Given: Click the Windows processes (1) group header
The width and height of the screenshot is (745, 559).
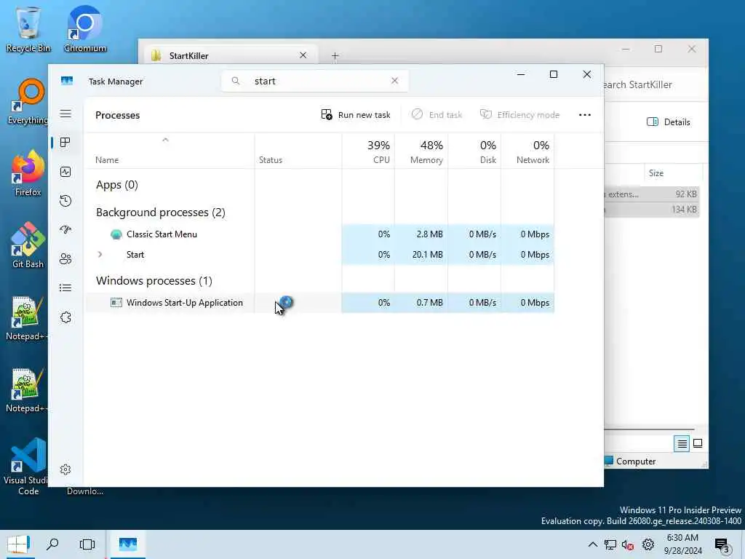Looking at the screenshot, I should click(154, 280).
